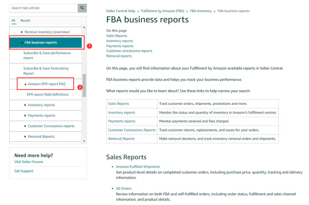Jump to Inventory reports under On this page

click(x=119, y=41)
